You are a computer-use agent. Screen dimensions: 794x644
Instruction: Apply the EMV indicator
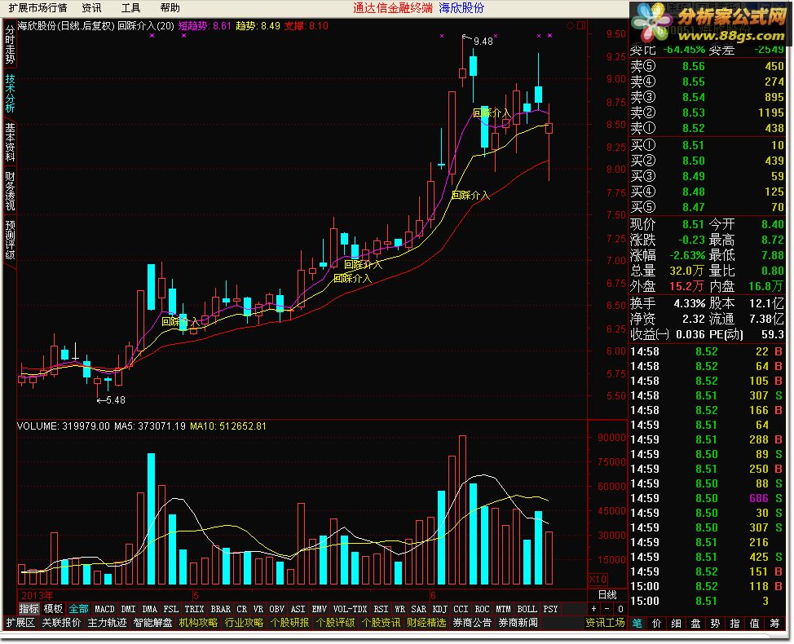[x=319, y=609]
